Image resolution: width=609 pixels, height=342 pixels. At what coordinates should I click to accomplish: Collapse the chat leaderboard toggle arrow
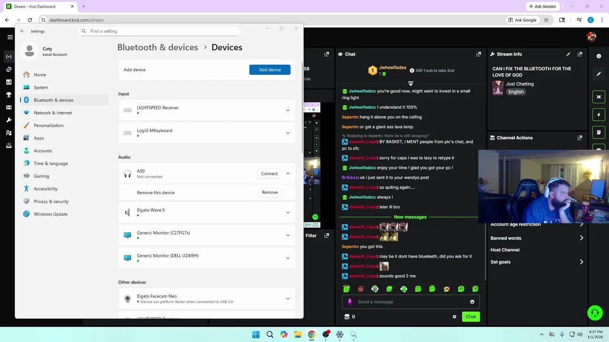411,83
